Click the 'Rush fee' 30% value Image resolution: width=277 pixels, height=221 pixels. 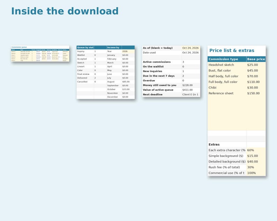250,167
